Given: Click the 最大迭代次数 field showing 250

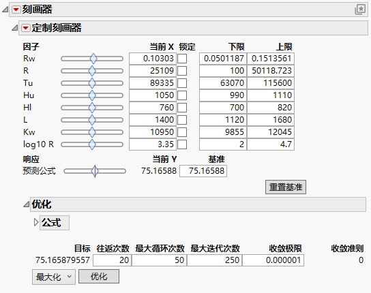Looking at the screenshot, I should 215,260.
